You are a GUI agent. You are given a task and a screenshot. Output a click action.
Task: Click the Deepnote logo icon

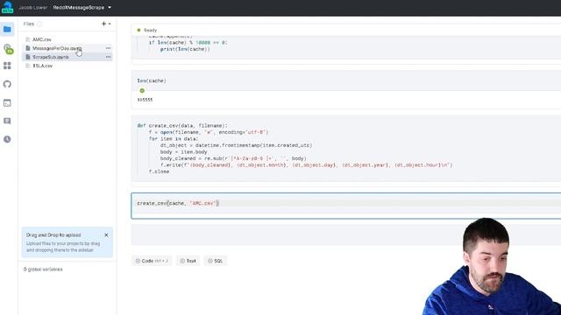(x=7, y=7)
